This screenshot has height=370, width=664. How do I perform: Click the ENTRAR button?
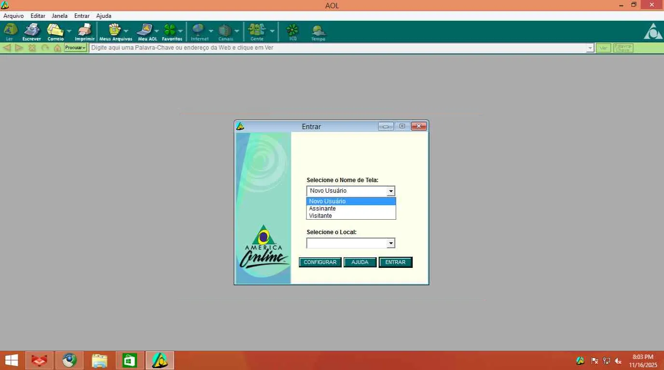pos(395,262)
